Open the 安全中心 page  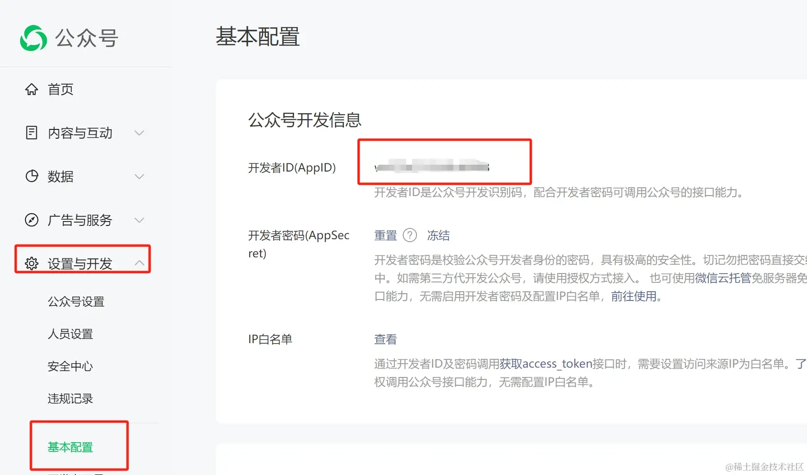tap(70, 366)
